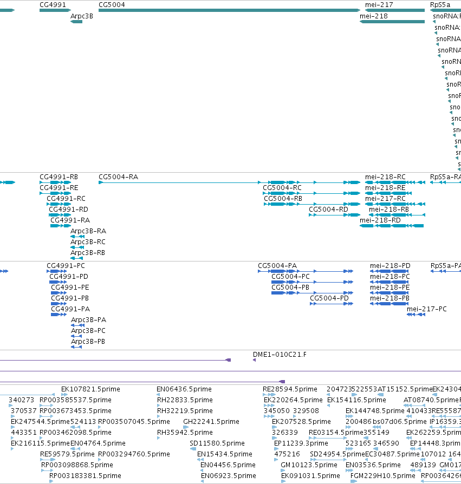The height and width of the screenshot is (484, 461).
Task: Select the mei-217-RC transcript label
Action: [x=385, y=199]
